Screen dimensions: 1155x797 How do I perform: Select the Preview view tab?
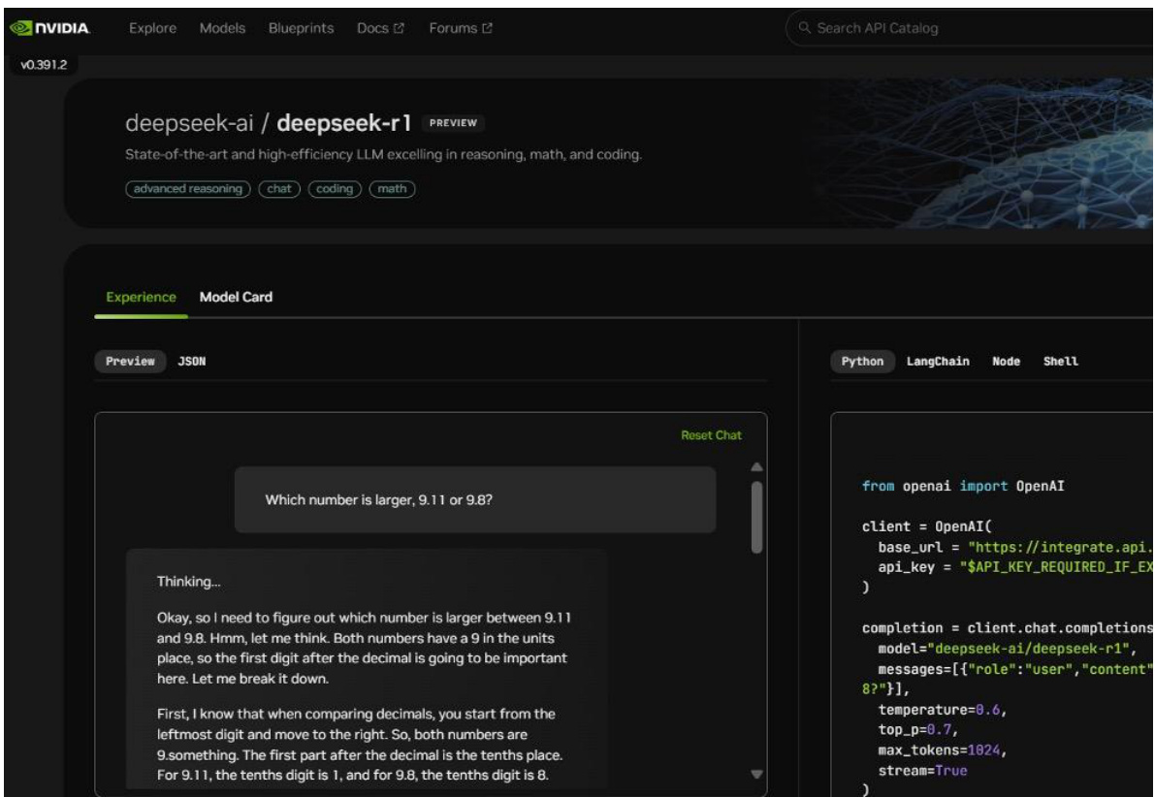pos(130,361)
